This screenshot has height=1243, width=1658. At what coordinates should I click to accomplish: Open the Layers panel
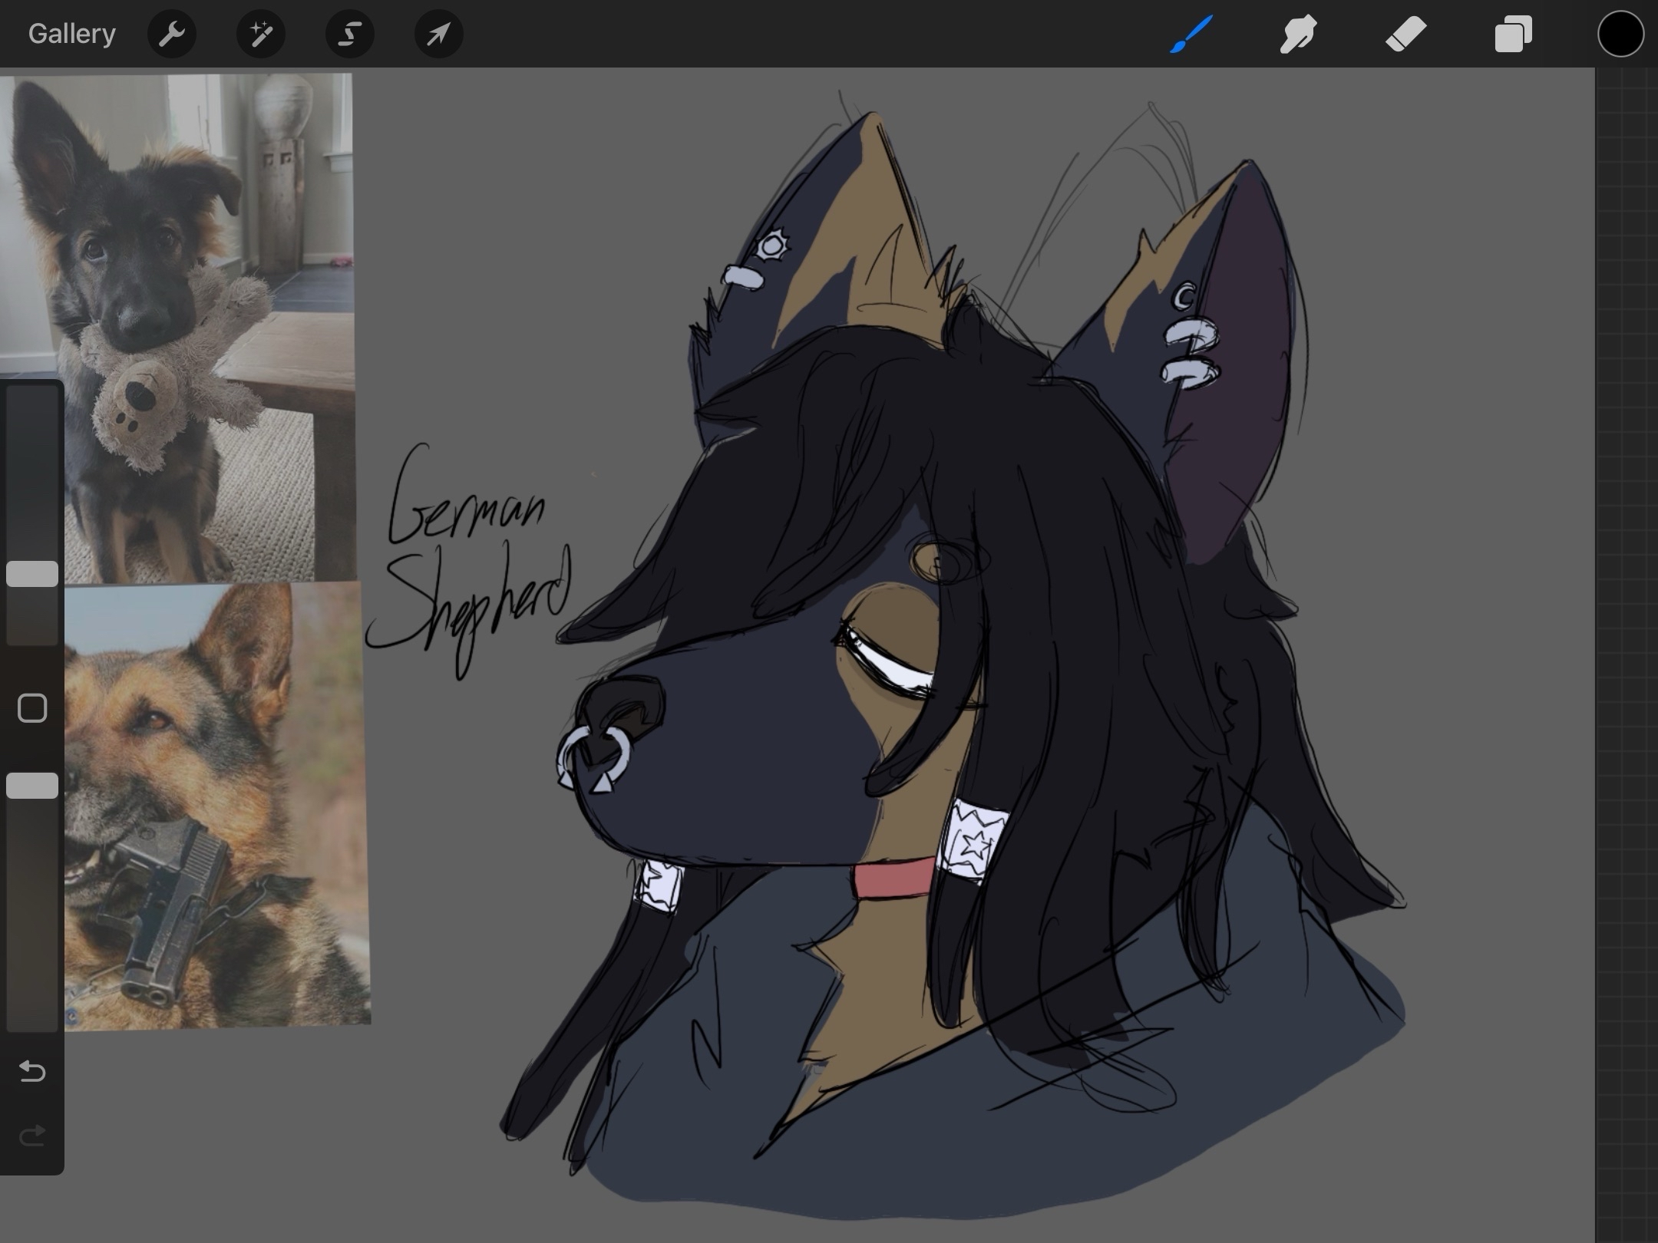click(1513, 34)
